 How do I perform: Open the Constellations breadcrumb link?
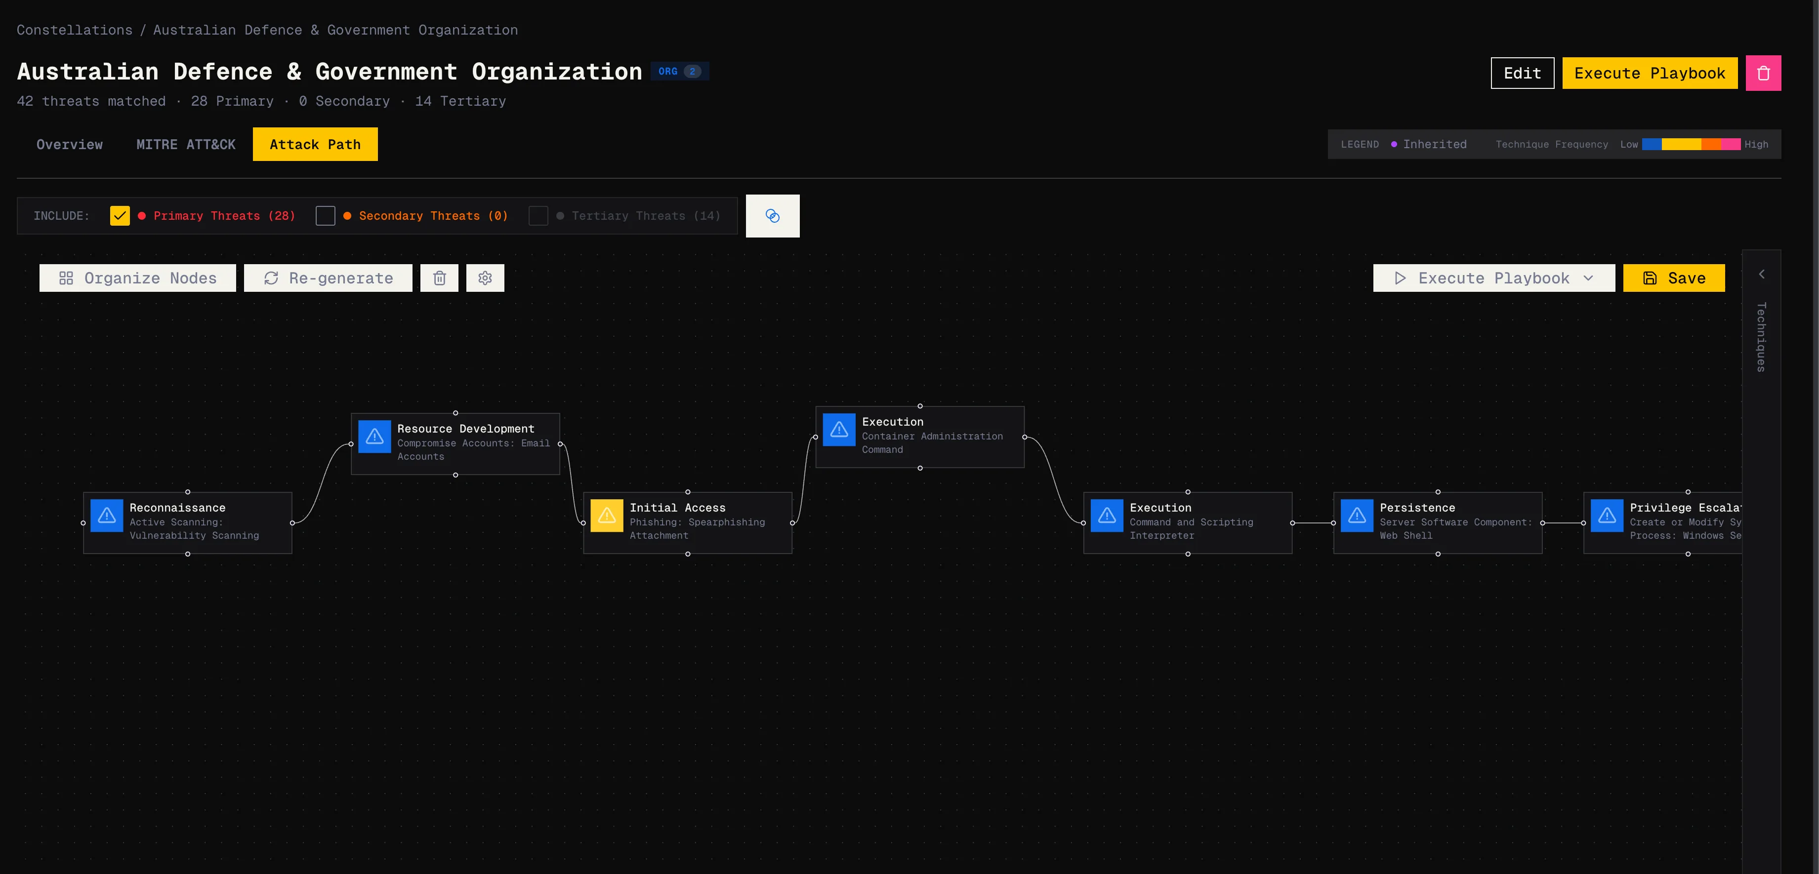point(74,30)
